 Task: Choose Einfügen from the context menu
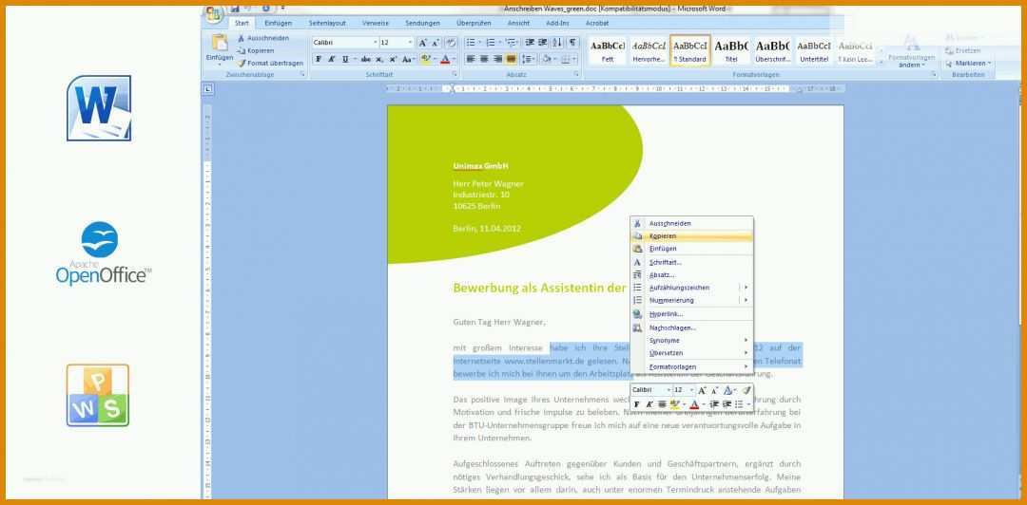click(x=691, y=249)
